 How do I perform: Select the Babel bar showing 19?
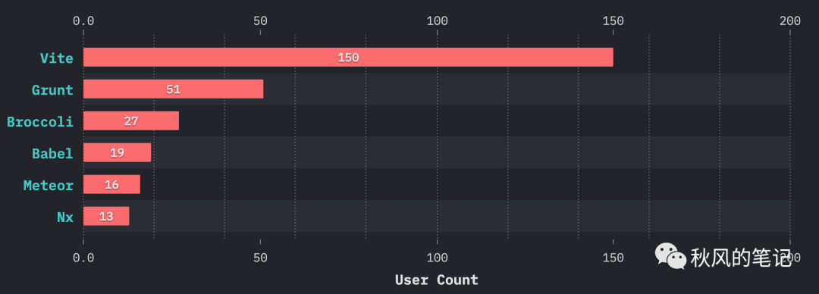click(x=117, y=152)
